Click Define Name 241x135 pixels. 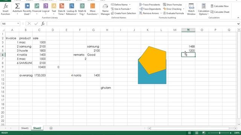tap(119, 4)
